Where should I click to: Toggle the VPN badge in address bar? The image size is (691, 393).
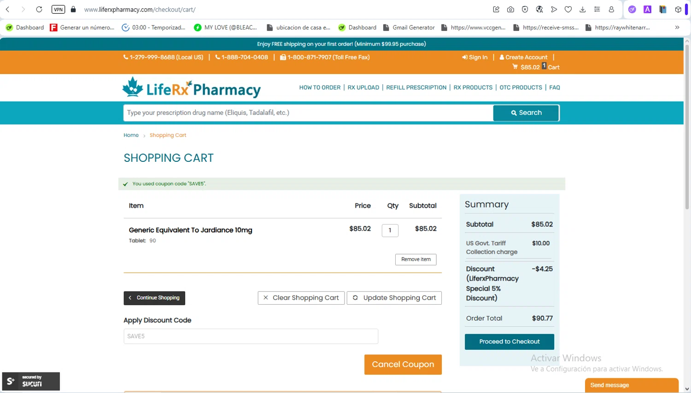(58, 9)
